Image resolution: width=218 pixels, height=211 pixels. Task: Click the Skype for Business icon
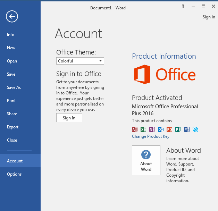(195, 129)
